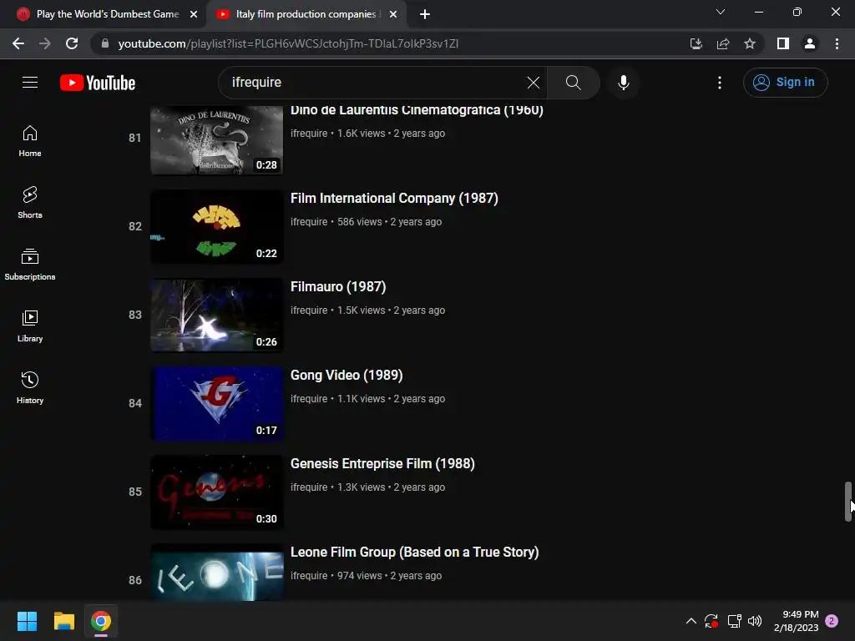
Task: Open History in the sidebar
Action: coord(30,387)
